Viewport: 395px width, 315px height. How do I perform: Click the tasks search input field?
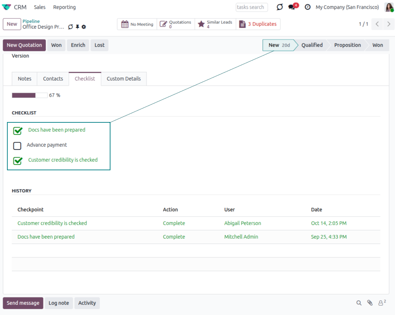252,7
